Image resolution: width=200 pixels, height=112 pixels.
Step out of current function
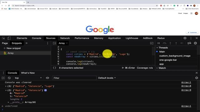click(x=176, y=43)
